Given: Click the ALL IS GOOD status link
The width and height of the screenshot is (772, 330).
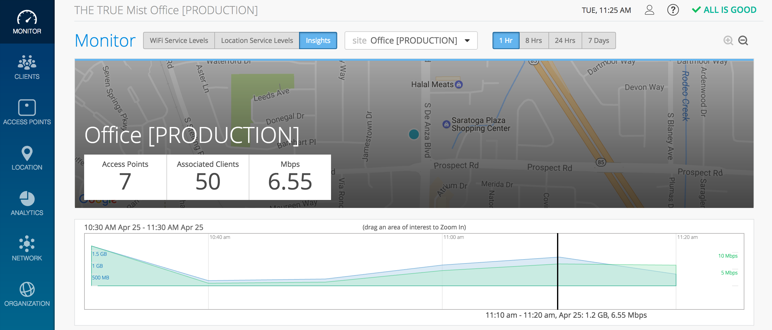Looking at the screenshot, I should click(724, 10).
